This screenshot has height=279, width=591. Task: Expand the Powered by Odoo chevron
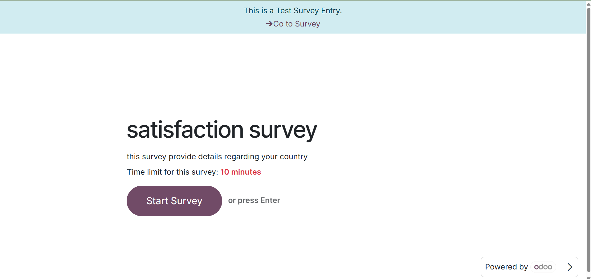point(570,267)
